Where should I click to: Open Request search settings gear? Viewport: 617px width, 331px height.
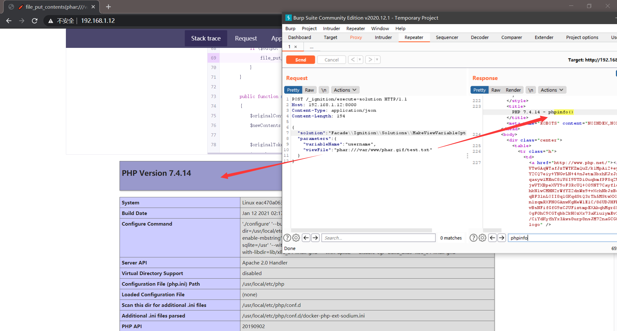296,238
